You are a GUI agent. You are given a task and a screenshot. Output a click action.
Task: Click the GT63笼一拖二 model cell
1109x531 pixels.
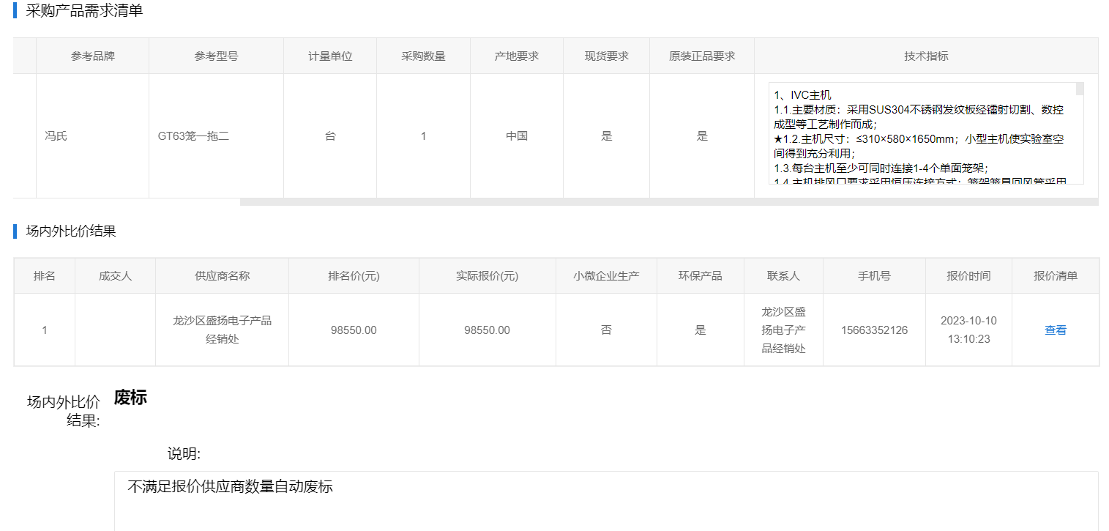(x=194, y=136)
